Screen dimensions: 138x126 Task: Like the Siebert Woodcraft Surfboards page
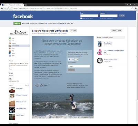(x=73, y=31)
